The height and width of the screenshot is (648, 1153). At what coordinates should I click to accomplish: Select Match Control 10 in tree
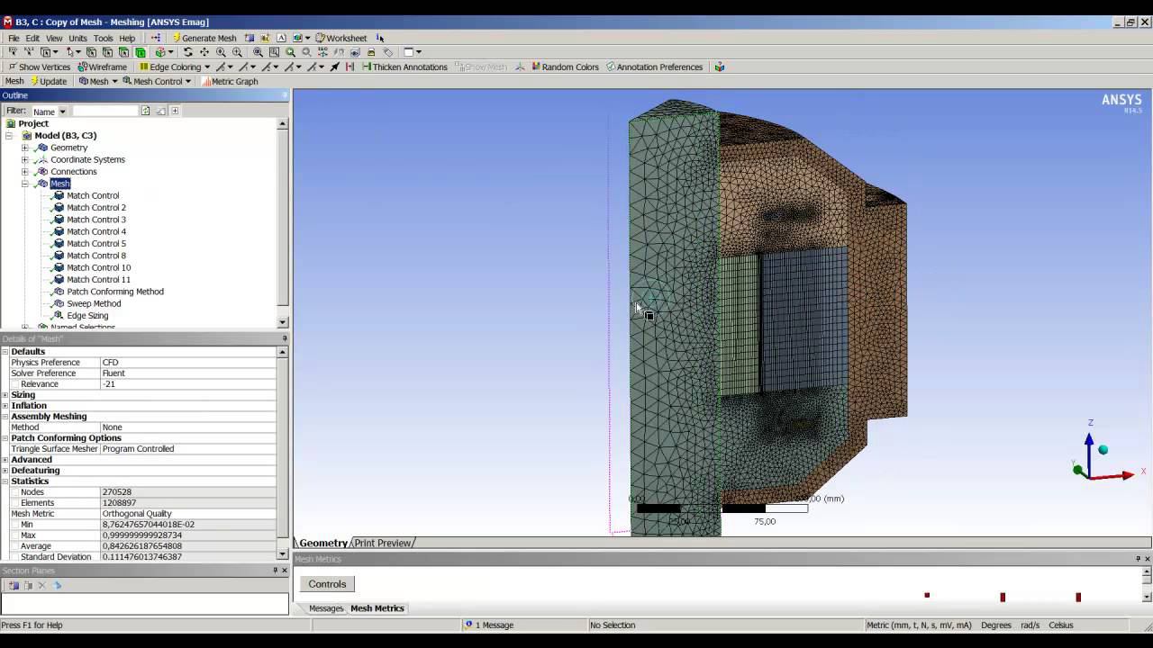[x=98, y=267]
